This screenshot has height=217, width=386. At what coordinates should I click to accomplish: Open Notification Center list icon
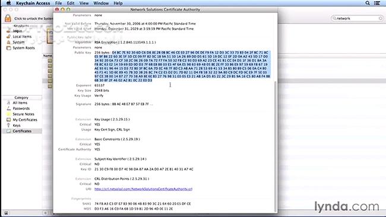(377, 3)
